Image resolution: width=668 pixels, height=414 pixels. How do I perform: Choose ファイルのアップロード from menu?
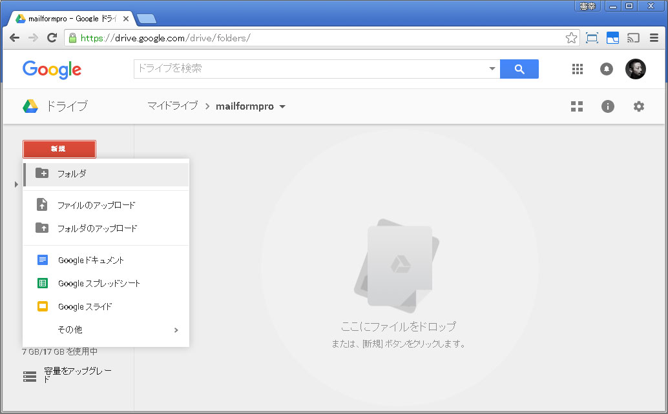tap(96, 205)
